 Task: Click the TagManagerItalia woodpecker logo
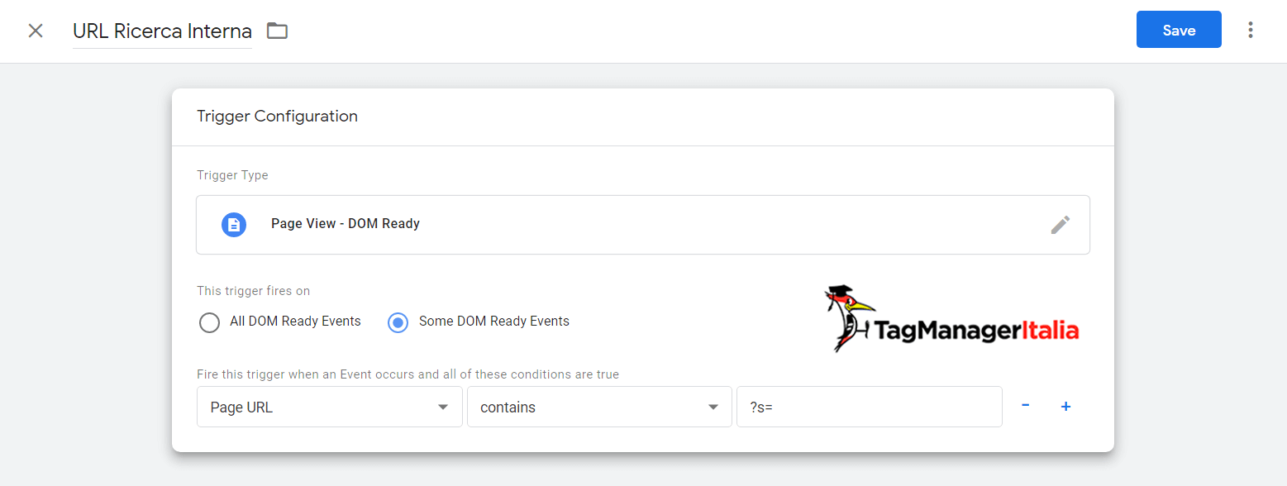pyautogui.click(x=951, y=318)
